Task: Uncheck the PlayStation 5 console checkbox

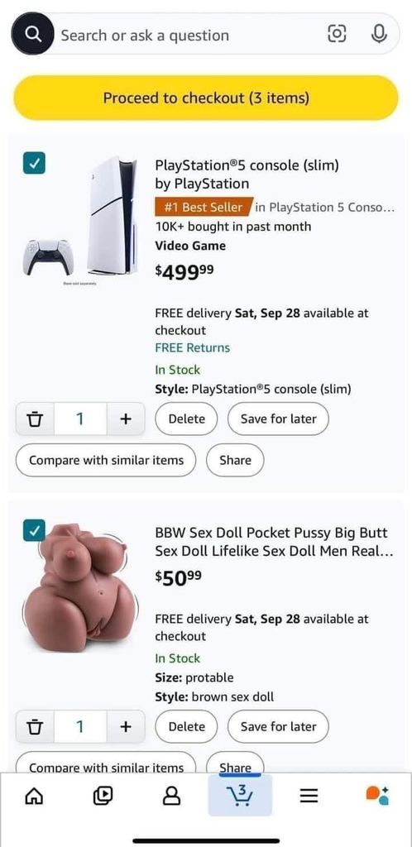Action: (x=34, y=163)
